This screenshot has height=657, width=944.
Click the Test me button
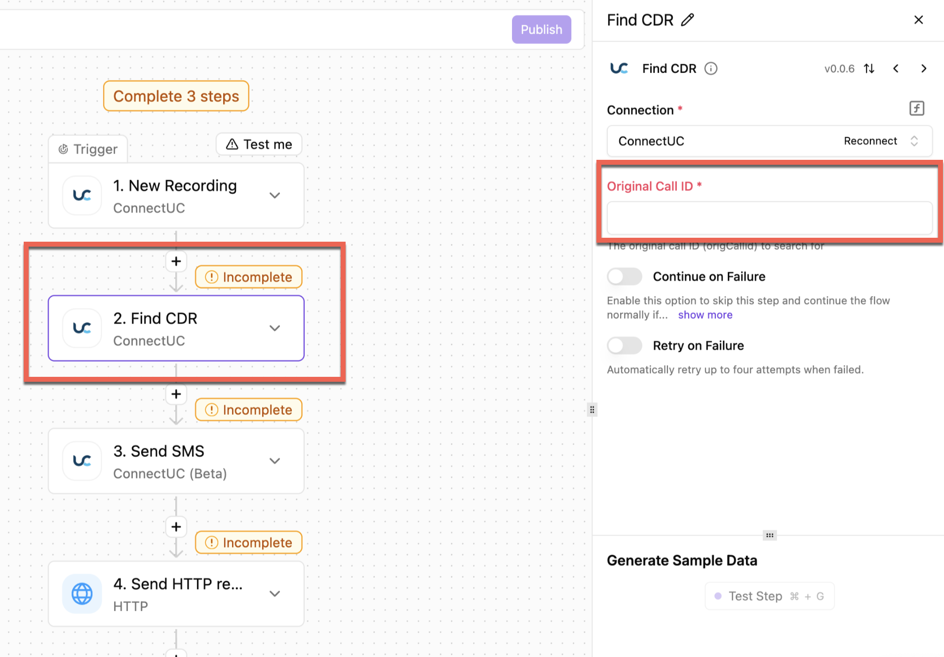point(259,144)
